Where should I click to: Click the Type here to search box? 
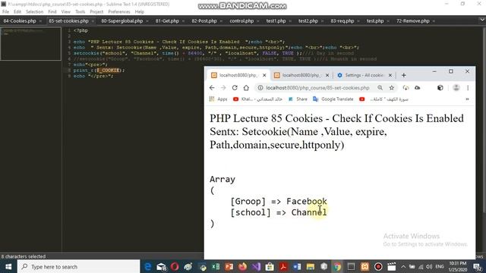pyautogui.click(x=79, y=266)
